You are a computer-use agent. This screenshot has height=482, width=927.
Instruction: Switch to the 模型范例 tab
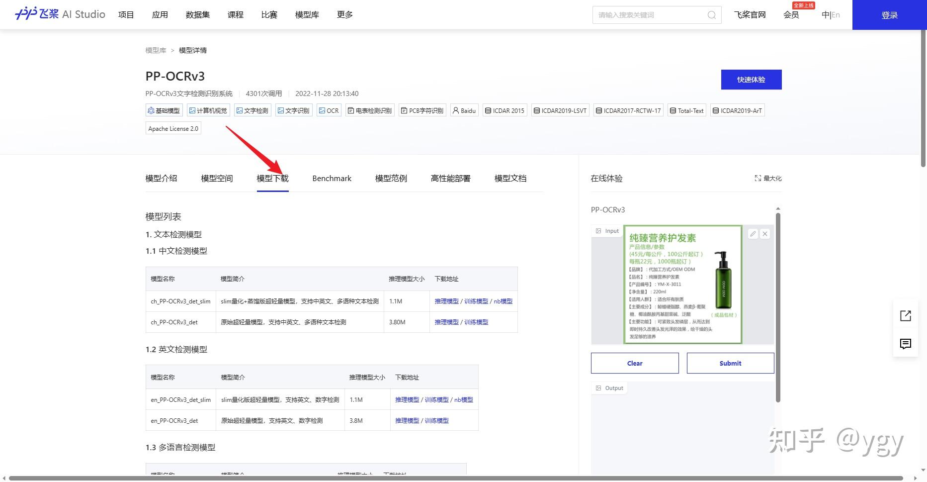pos(391,178)
